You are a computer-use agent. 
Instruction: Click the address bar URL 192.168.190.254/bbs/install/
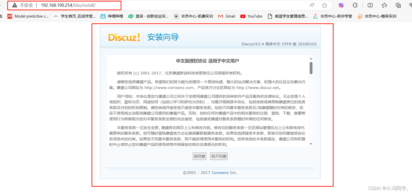(x=68, y=5)
